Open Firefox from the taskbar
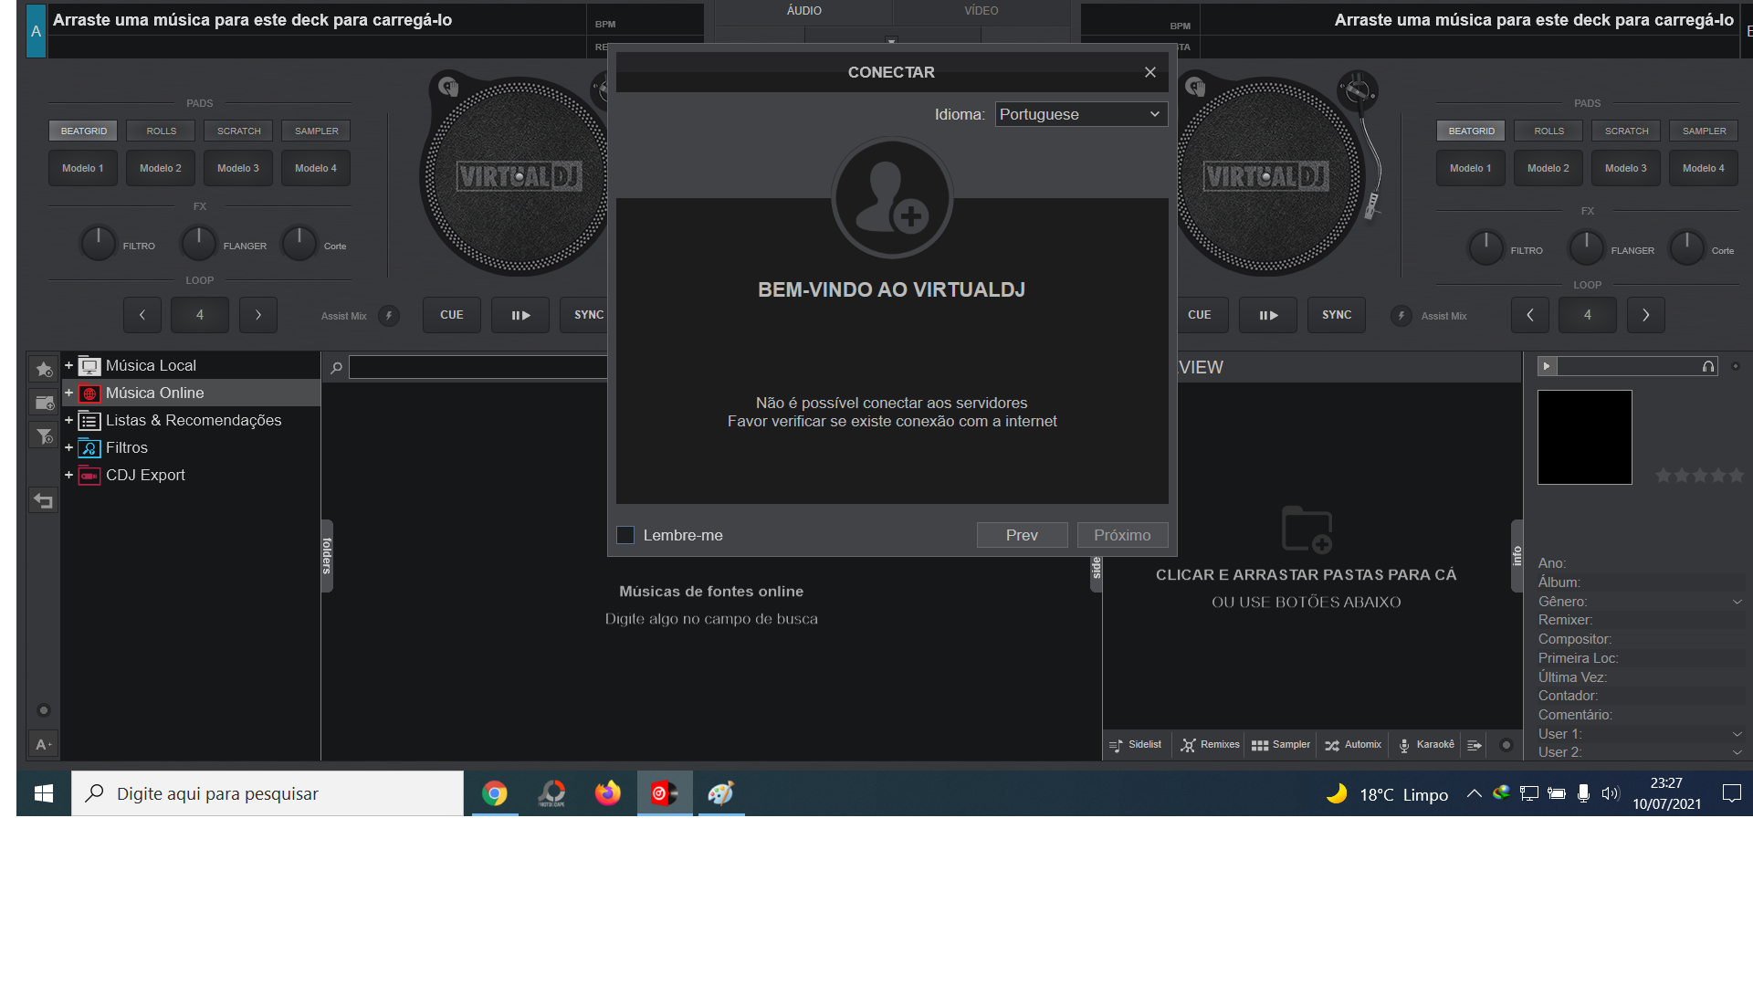 [608, 793]
